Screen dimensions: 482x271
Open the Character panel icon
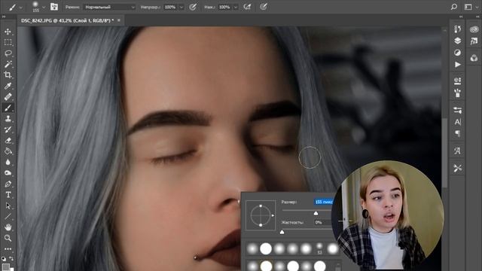(x=457, y=122)
